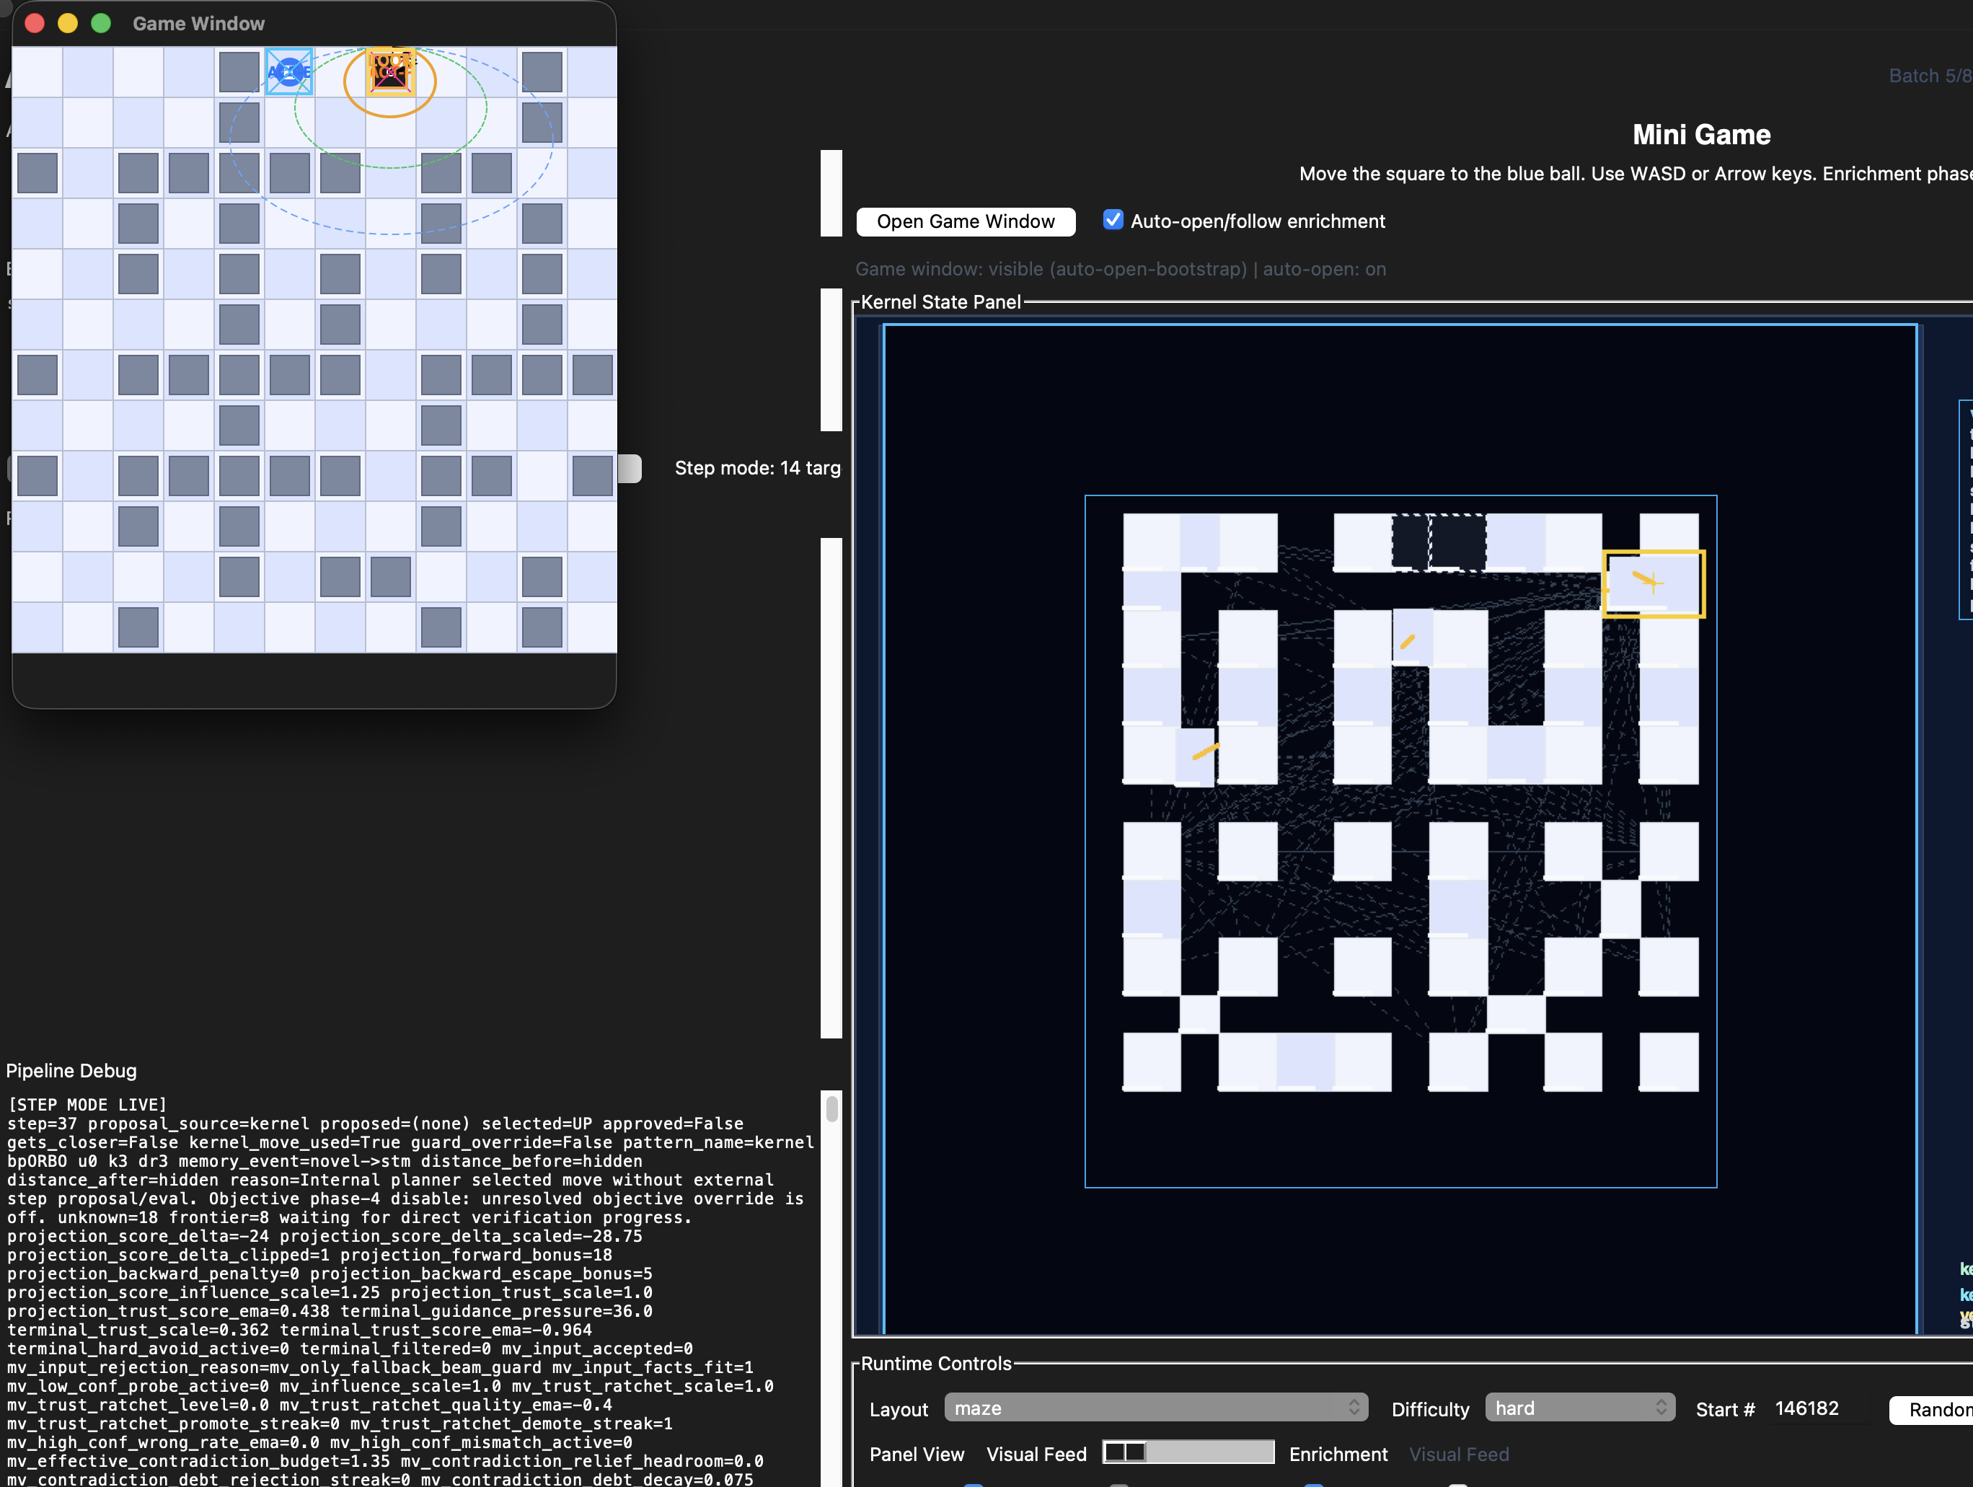Screen dimensions: 1973x1487
Task: Click the Random button beside Start #
Action: click(1932, 1409)
